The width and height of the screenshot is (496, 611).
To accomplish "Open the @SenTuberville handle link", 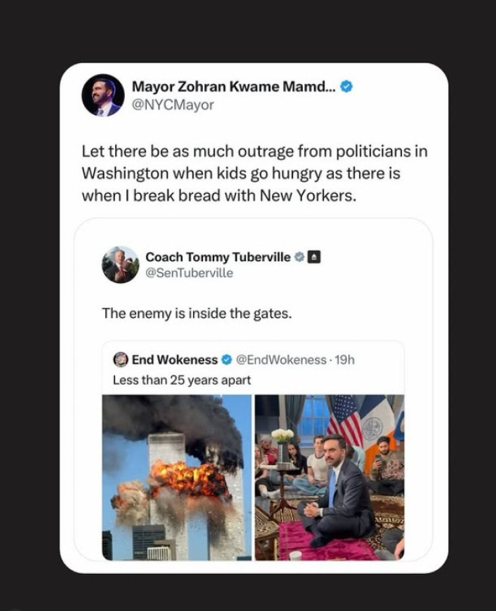I will coord(188,272).
